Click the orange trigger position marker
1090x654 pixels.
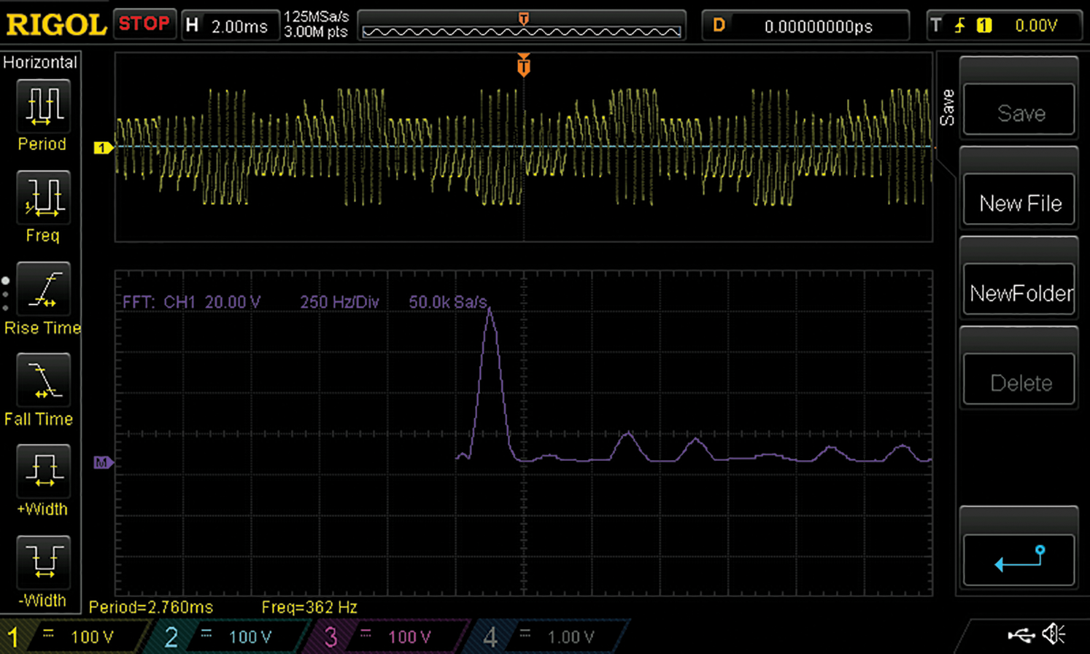pyautogui.click(x=523, y=66)
